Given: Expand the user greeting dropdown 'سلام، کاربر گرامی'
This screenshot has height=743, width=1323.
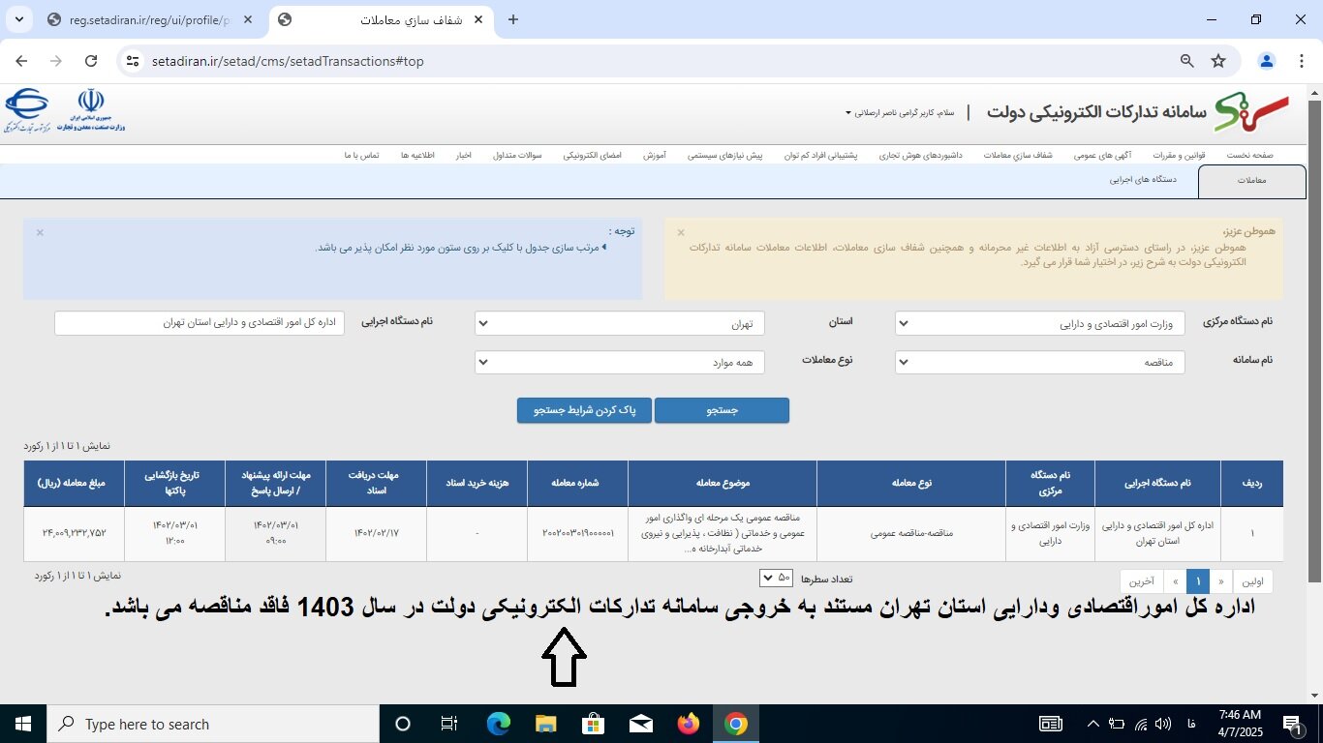Looking at the screenshot, I should tap(900, 112).
